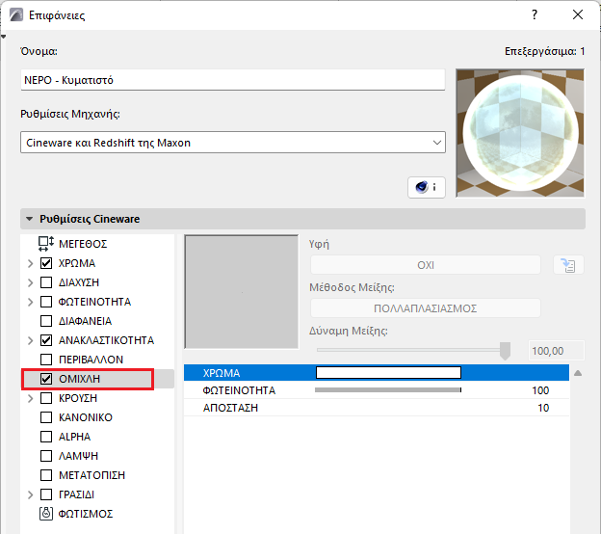The image size is (601, 534).
Task: Click the help question mark button
Action: point(535,15)
